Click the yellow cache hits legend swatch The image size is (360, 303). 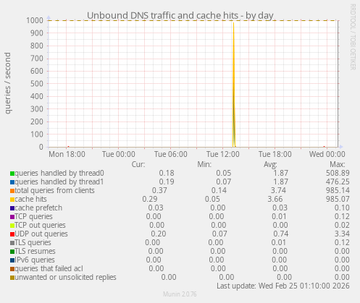(x=12, y=200)
